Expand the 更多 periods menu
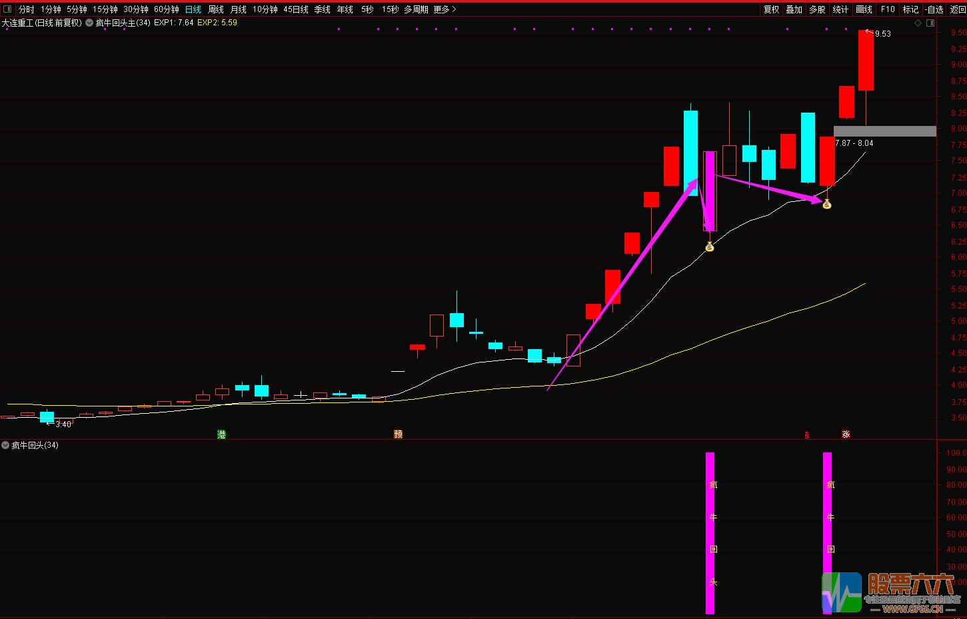The width and height of the screenshot is (967, 619). (x=445, y=9)
